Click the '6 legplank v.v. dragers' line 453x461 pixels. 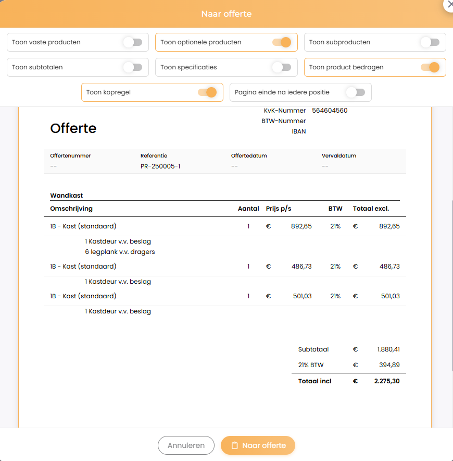120,252
